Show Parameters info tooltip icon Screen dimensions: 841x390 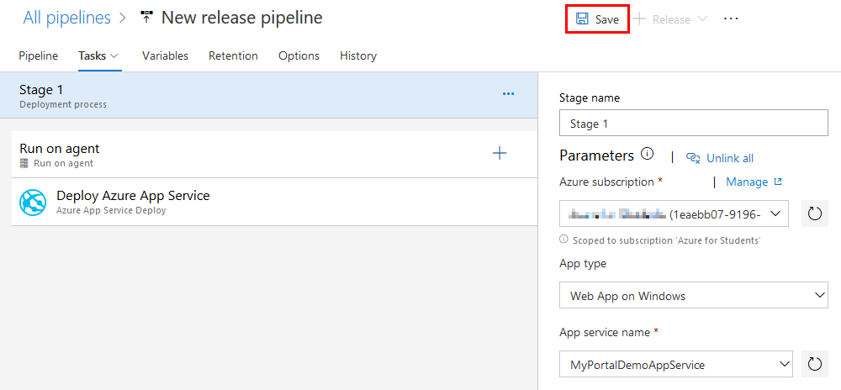647,155
